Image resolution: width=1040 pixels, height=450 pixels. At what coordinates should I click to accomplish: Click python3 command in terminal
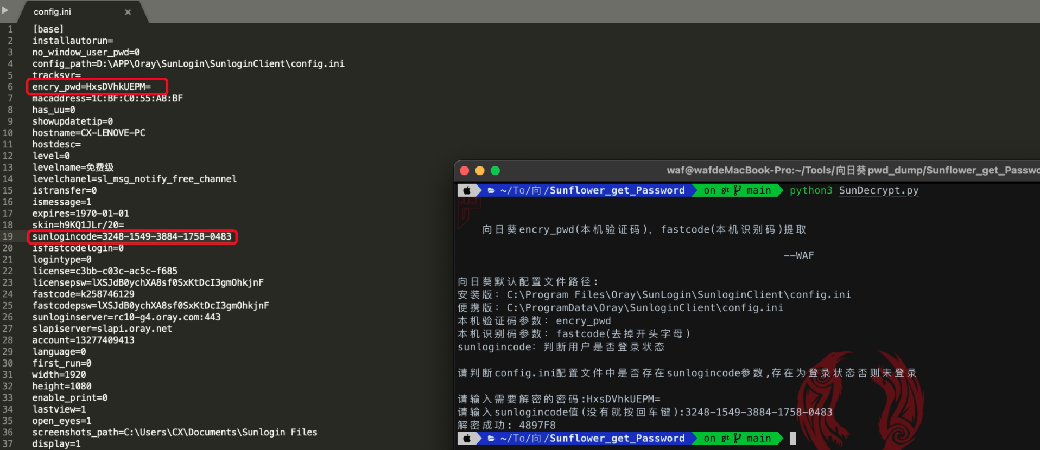click(x=811, y=190)
